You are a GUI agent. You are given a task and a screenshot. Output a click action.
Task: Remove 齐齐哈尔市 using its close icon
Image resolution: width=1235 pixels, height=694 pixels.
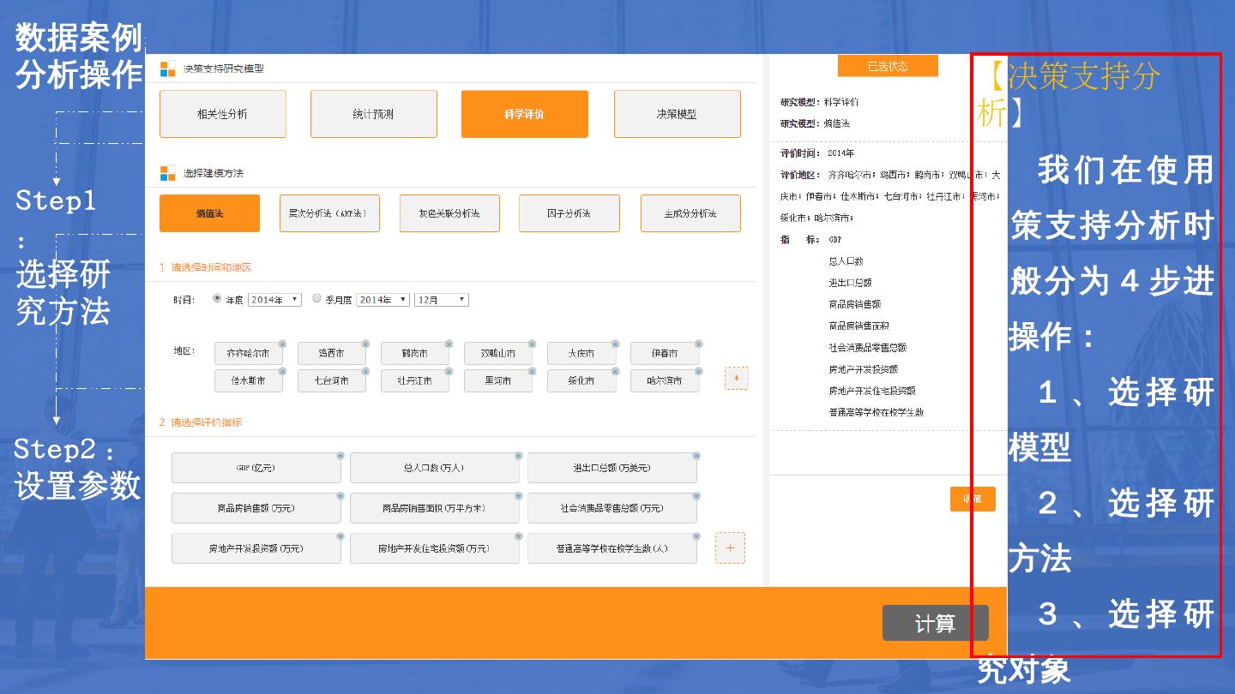point(282,344)
